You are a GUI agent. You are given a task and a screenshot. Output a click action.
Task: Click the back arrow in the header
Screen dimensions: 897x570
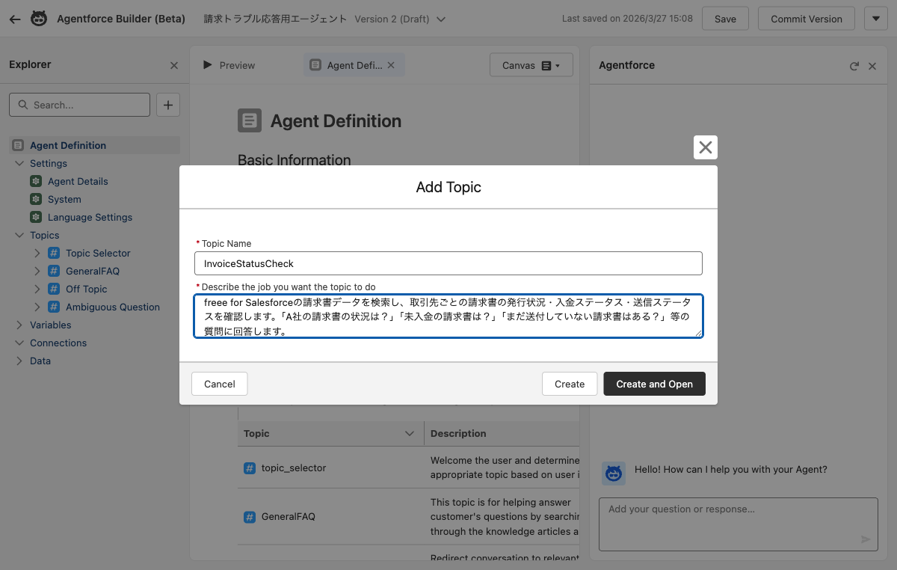coord(15,19)
